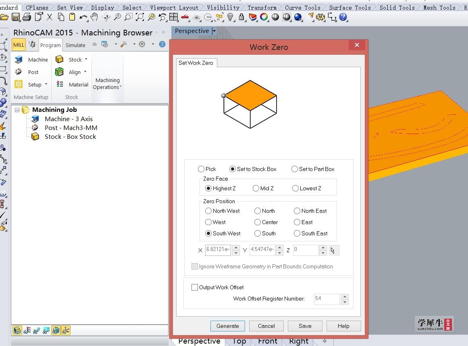468x346 pixels.
Task: Open the RhinoCAM browser help icon
Action: (x=162, y=44)
